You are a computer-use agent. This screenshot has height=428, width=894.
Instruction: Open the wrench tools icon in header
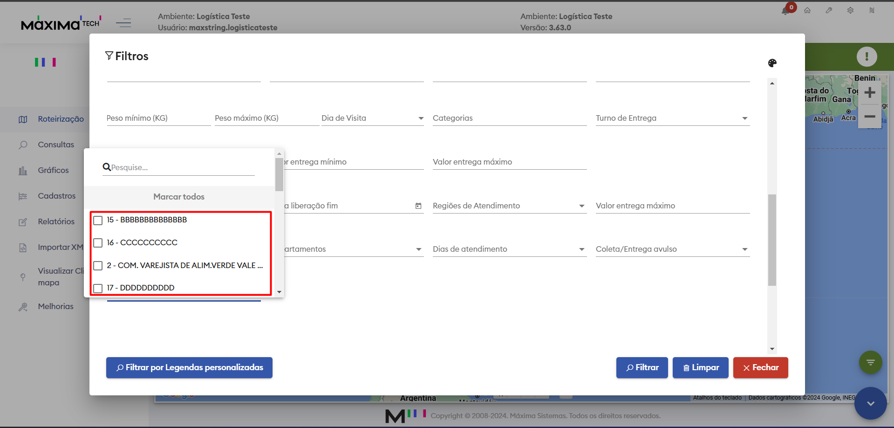tap(829, 10)
